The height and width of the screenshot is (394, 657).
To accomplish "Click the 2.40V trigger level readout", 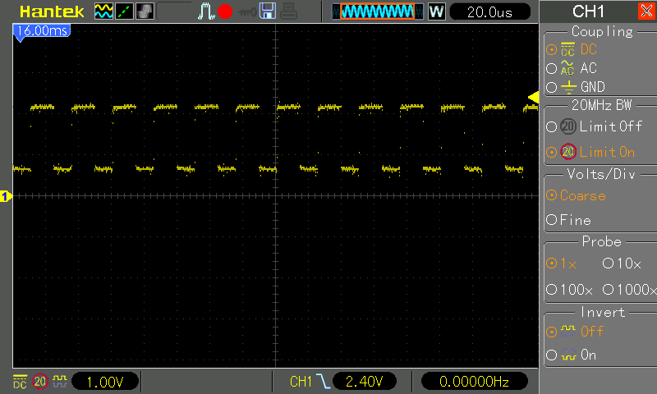I will point(364,382).
